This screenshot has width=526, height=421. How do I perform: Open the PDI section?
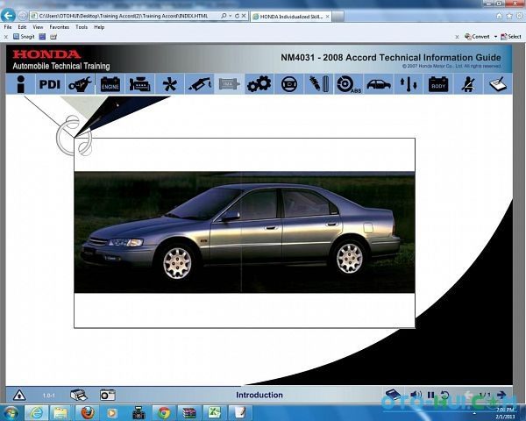pyautogui.click(x=50, y=84)
